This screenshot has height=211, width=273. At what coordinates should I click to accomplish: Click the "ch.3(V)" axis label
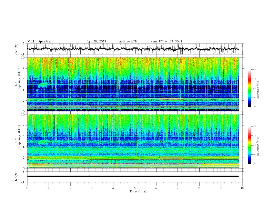coord(17,177)
